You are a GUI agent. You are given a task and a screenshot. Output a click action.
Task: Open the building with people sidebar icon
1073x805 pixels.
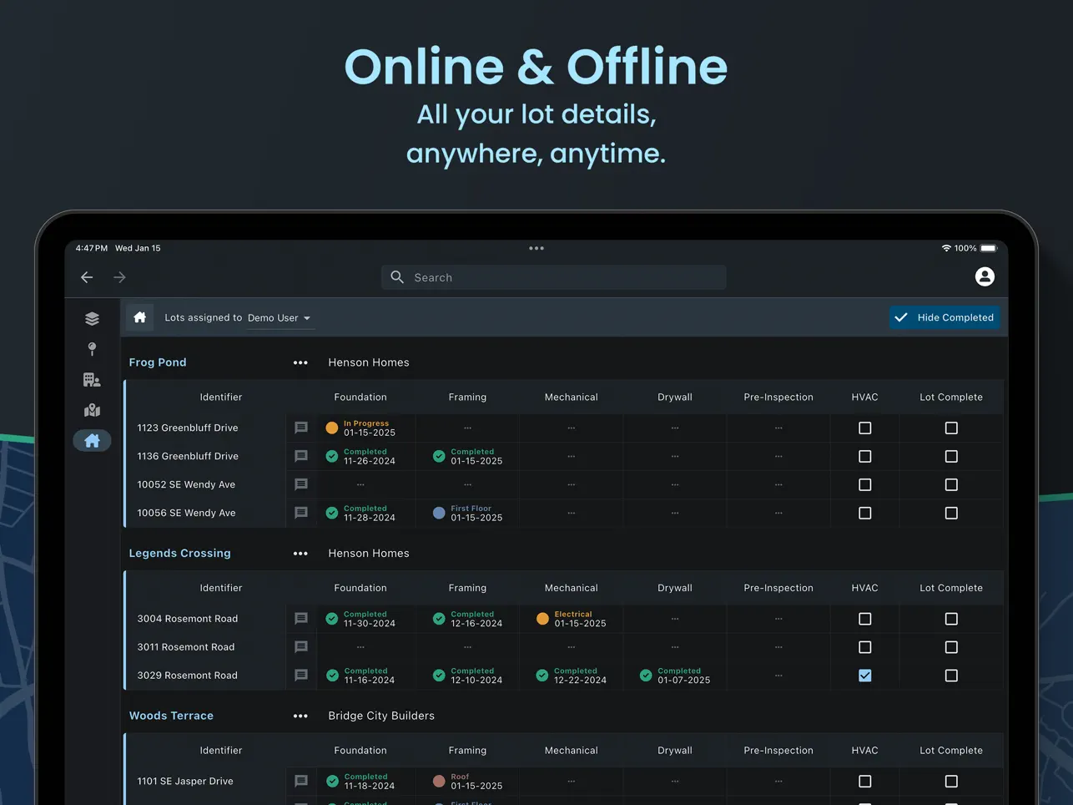click(x=92, y=380)
